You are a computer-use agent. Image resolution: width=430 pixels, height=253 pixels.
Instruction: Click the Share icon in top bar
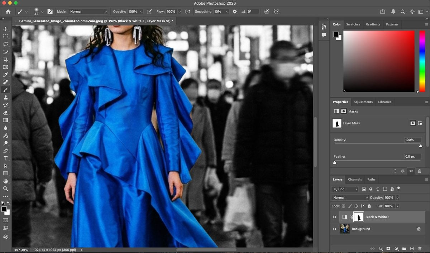coord(382,11)
